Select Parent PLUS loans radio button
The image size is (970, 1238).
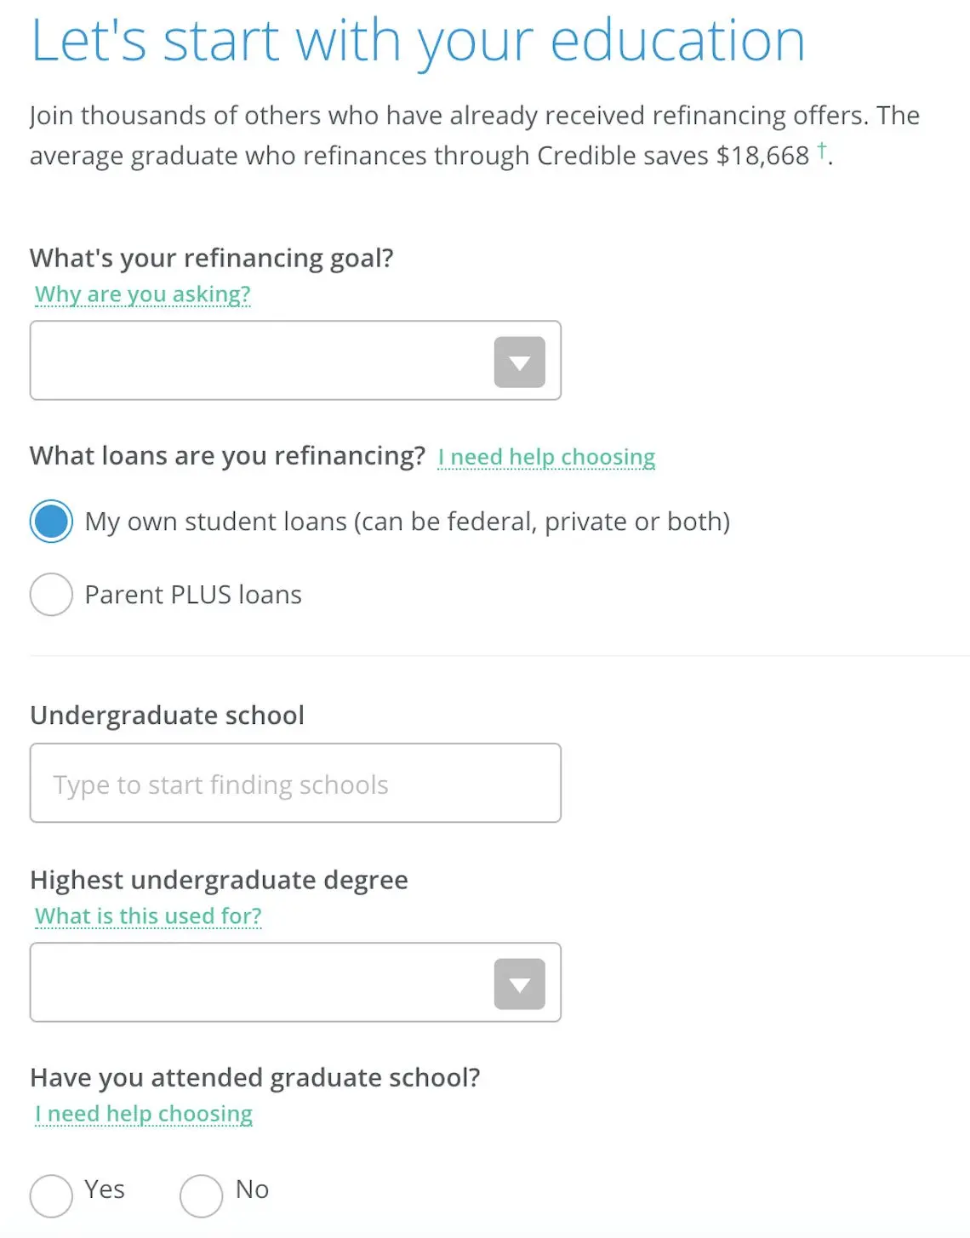tap(51, 594)
